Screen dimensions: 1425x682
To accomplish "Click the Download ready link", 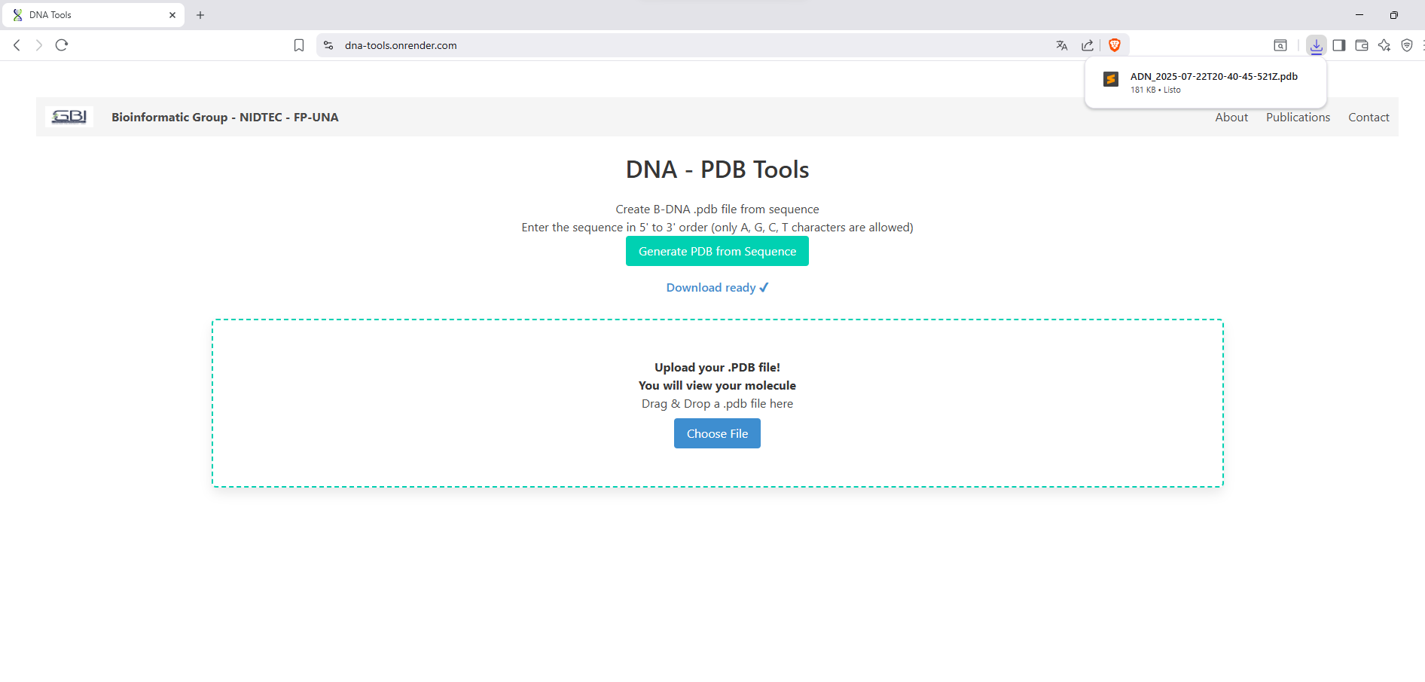I will (717, 288).
